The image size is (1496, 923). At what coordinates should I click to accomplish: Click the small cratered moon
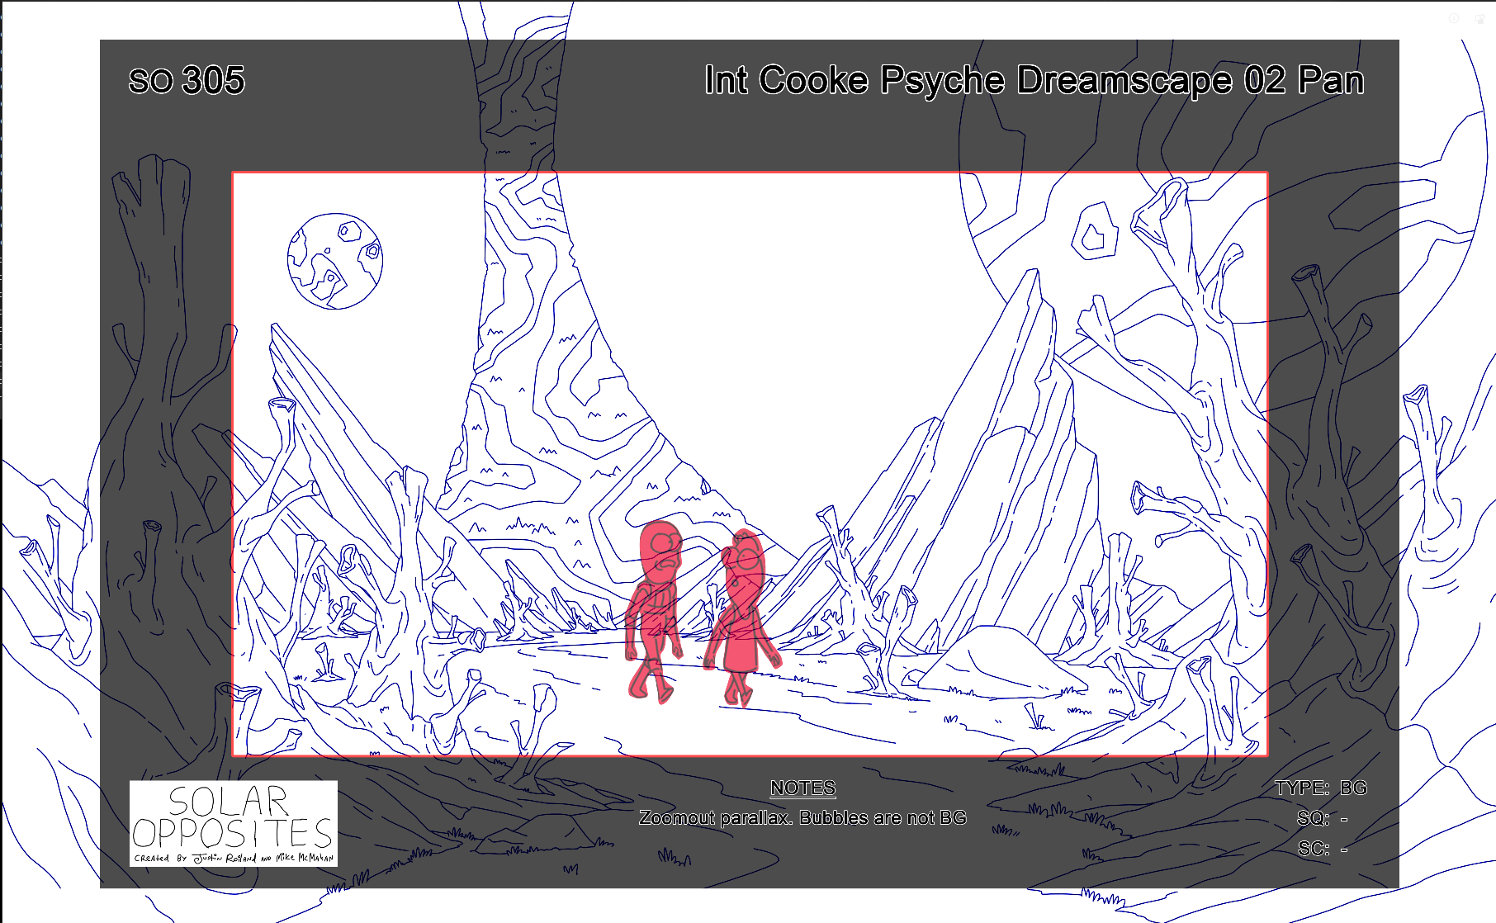[x=334, y=261]
